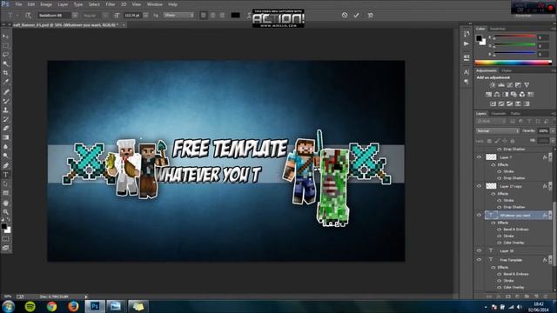557x313 pixels.
Task: Open the History panel icon
Action: coord(466,34)
